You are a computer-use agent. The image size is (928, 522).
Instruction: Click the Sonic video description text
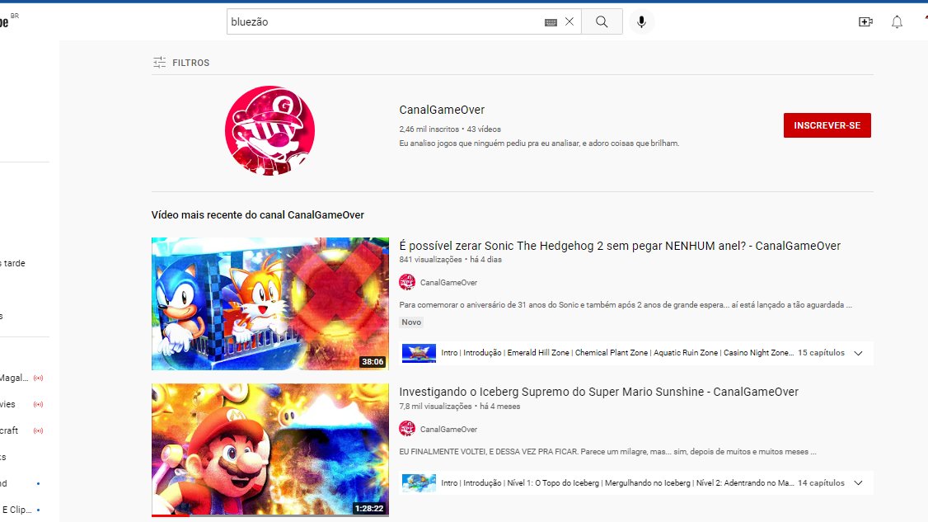point(626,304)
